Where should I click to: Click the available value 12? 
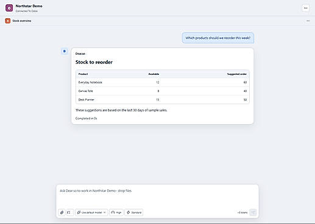(158, 82)
